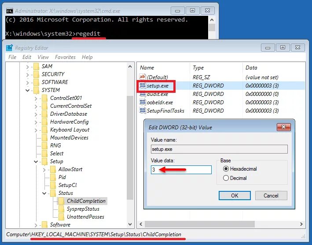Cancel the Edit DWORD dialog
The height and width of the screenshot is (245, 312).
coord(271,196)
